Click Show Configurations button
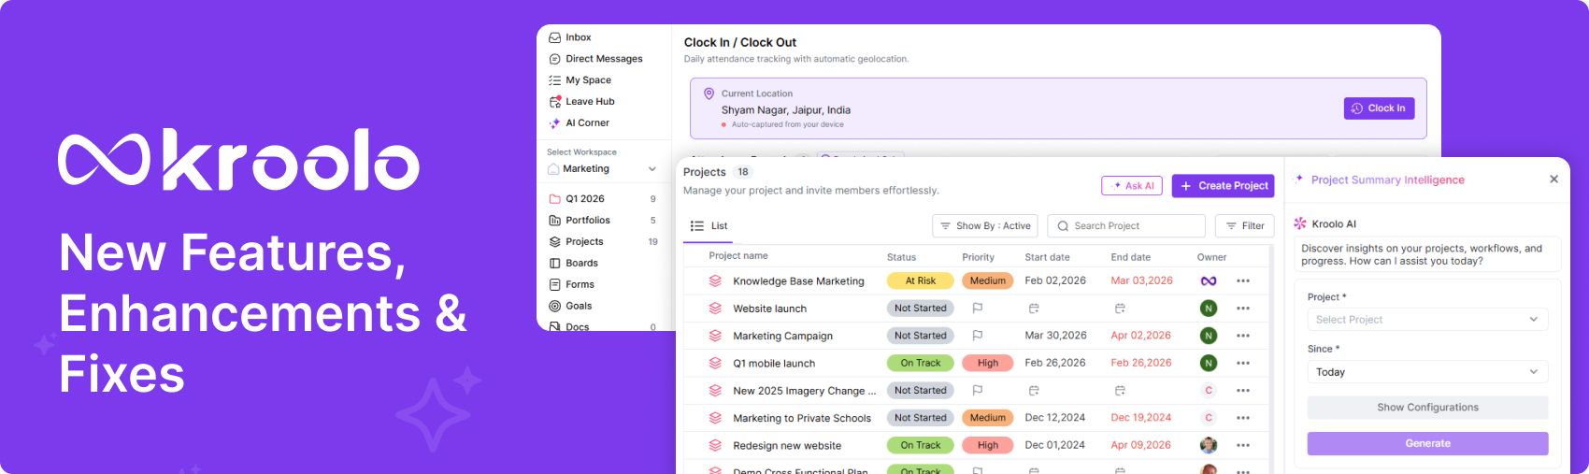Image resolution: width=1589 pixels, height=474 pixels. pos(1427,408)
